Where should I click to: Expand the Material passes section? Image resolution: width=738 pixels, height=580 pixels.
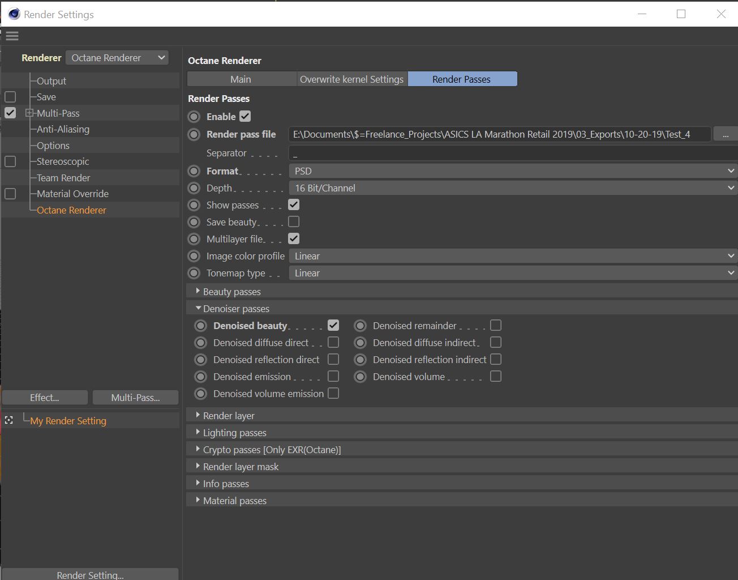[x=198, y=500]
